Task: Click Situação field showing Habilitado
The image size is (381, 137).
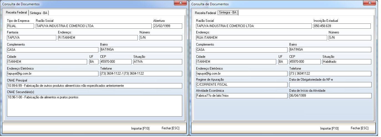Action: click(347, 62)
